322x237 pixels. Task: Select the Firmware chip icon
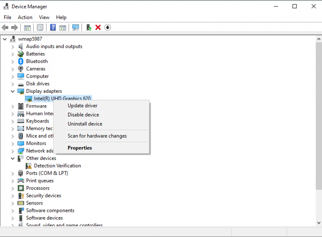pos(21,106)
